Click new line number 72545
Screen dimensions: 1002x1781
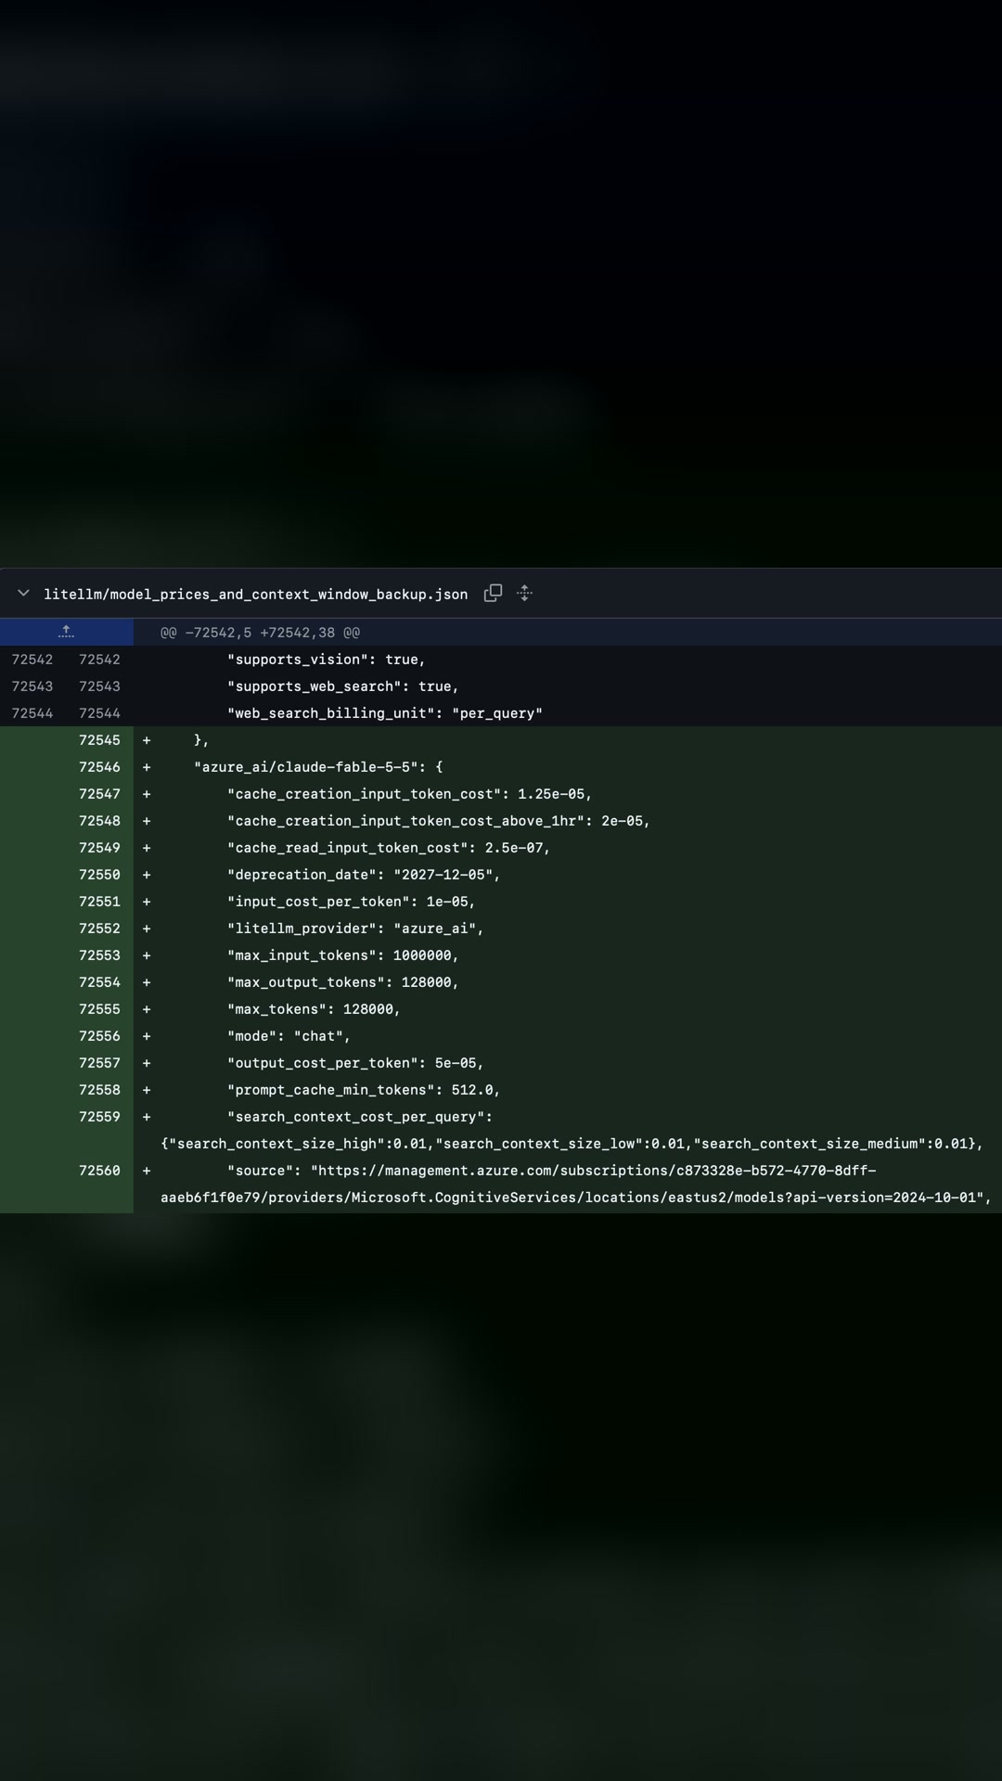[x=99, y=740]
